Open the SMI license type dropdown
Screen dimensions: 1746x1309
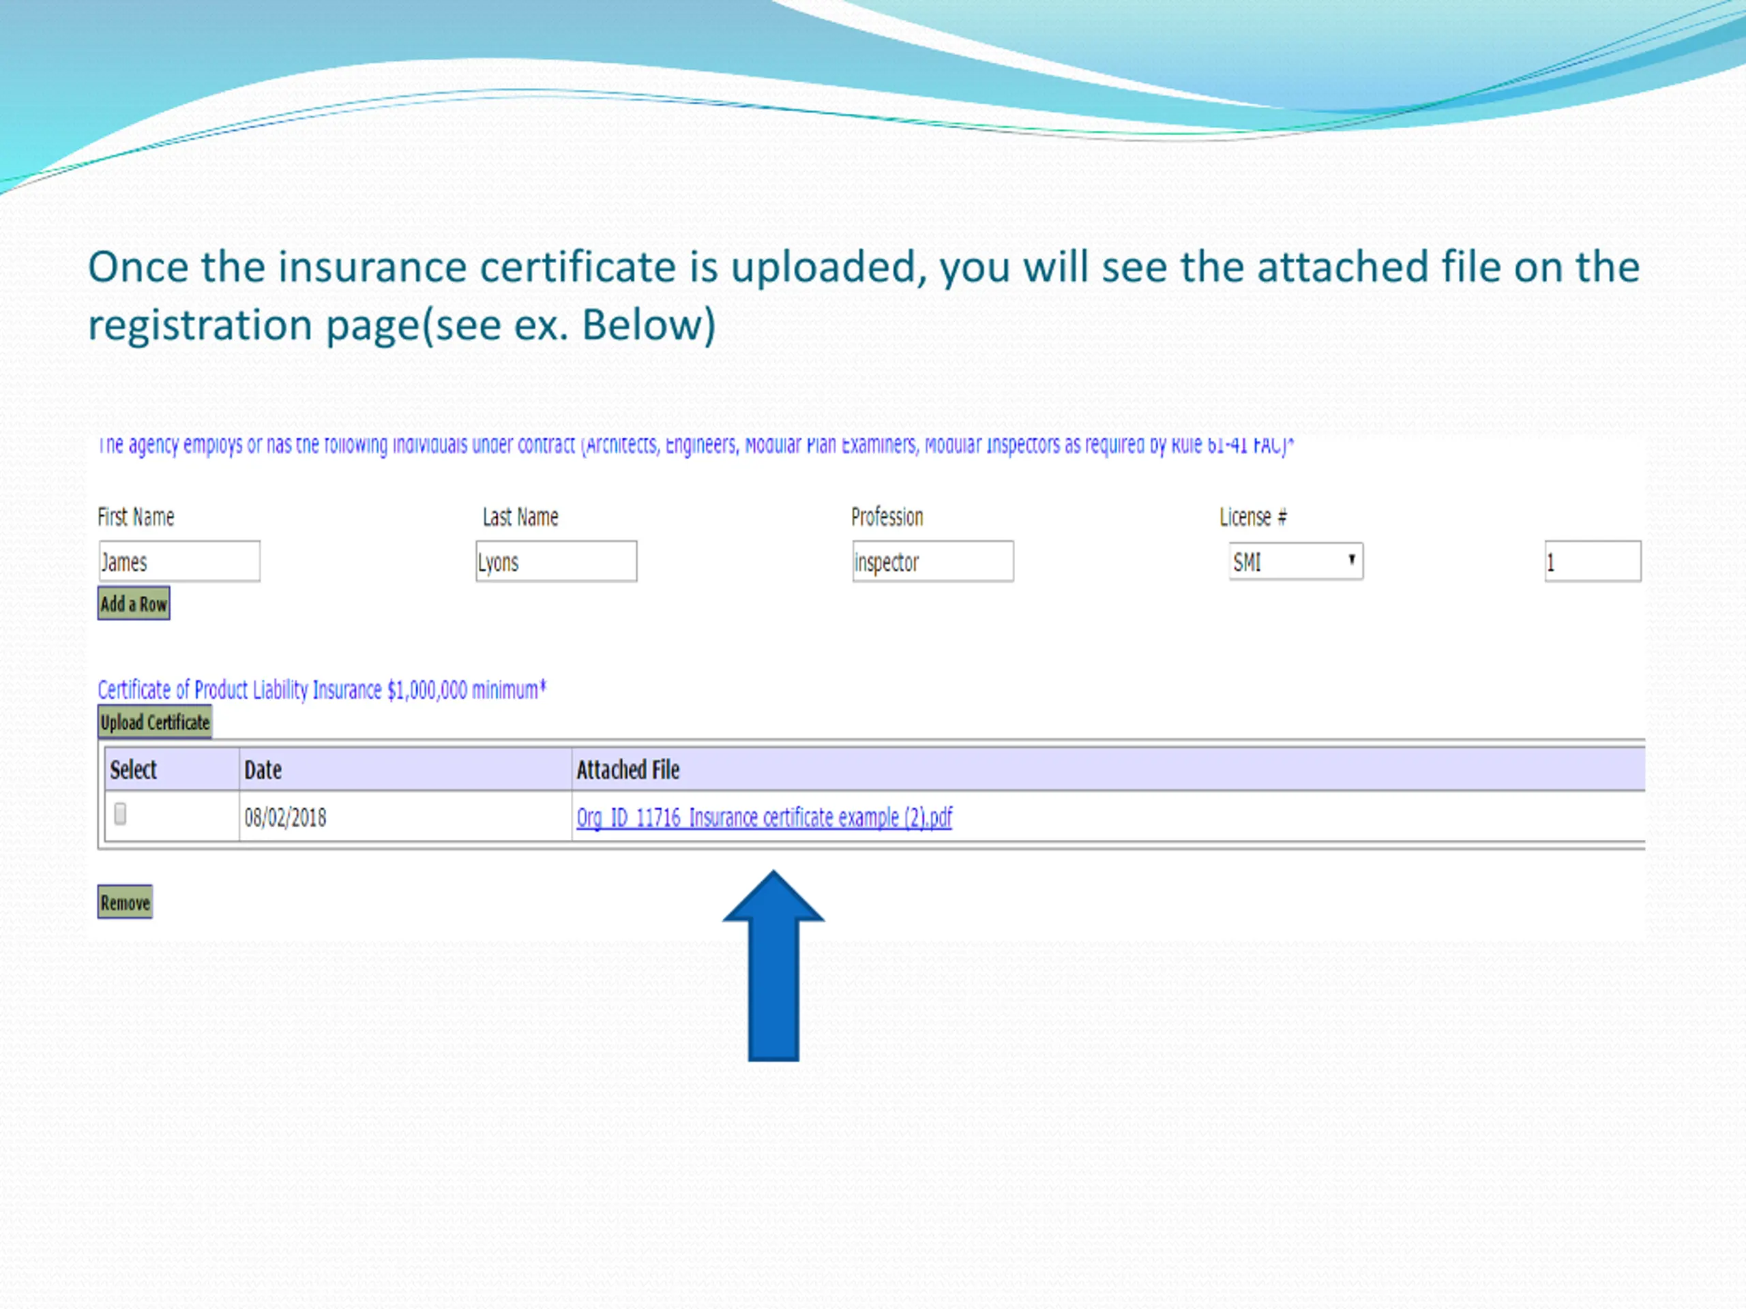(x=1296, y=561)
